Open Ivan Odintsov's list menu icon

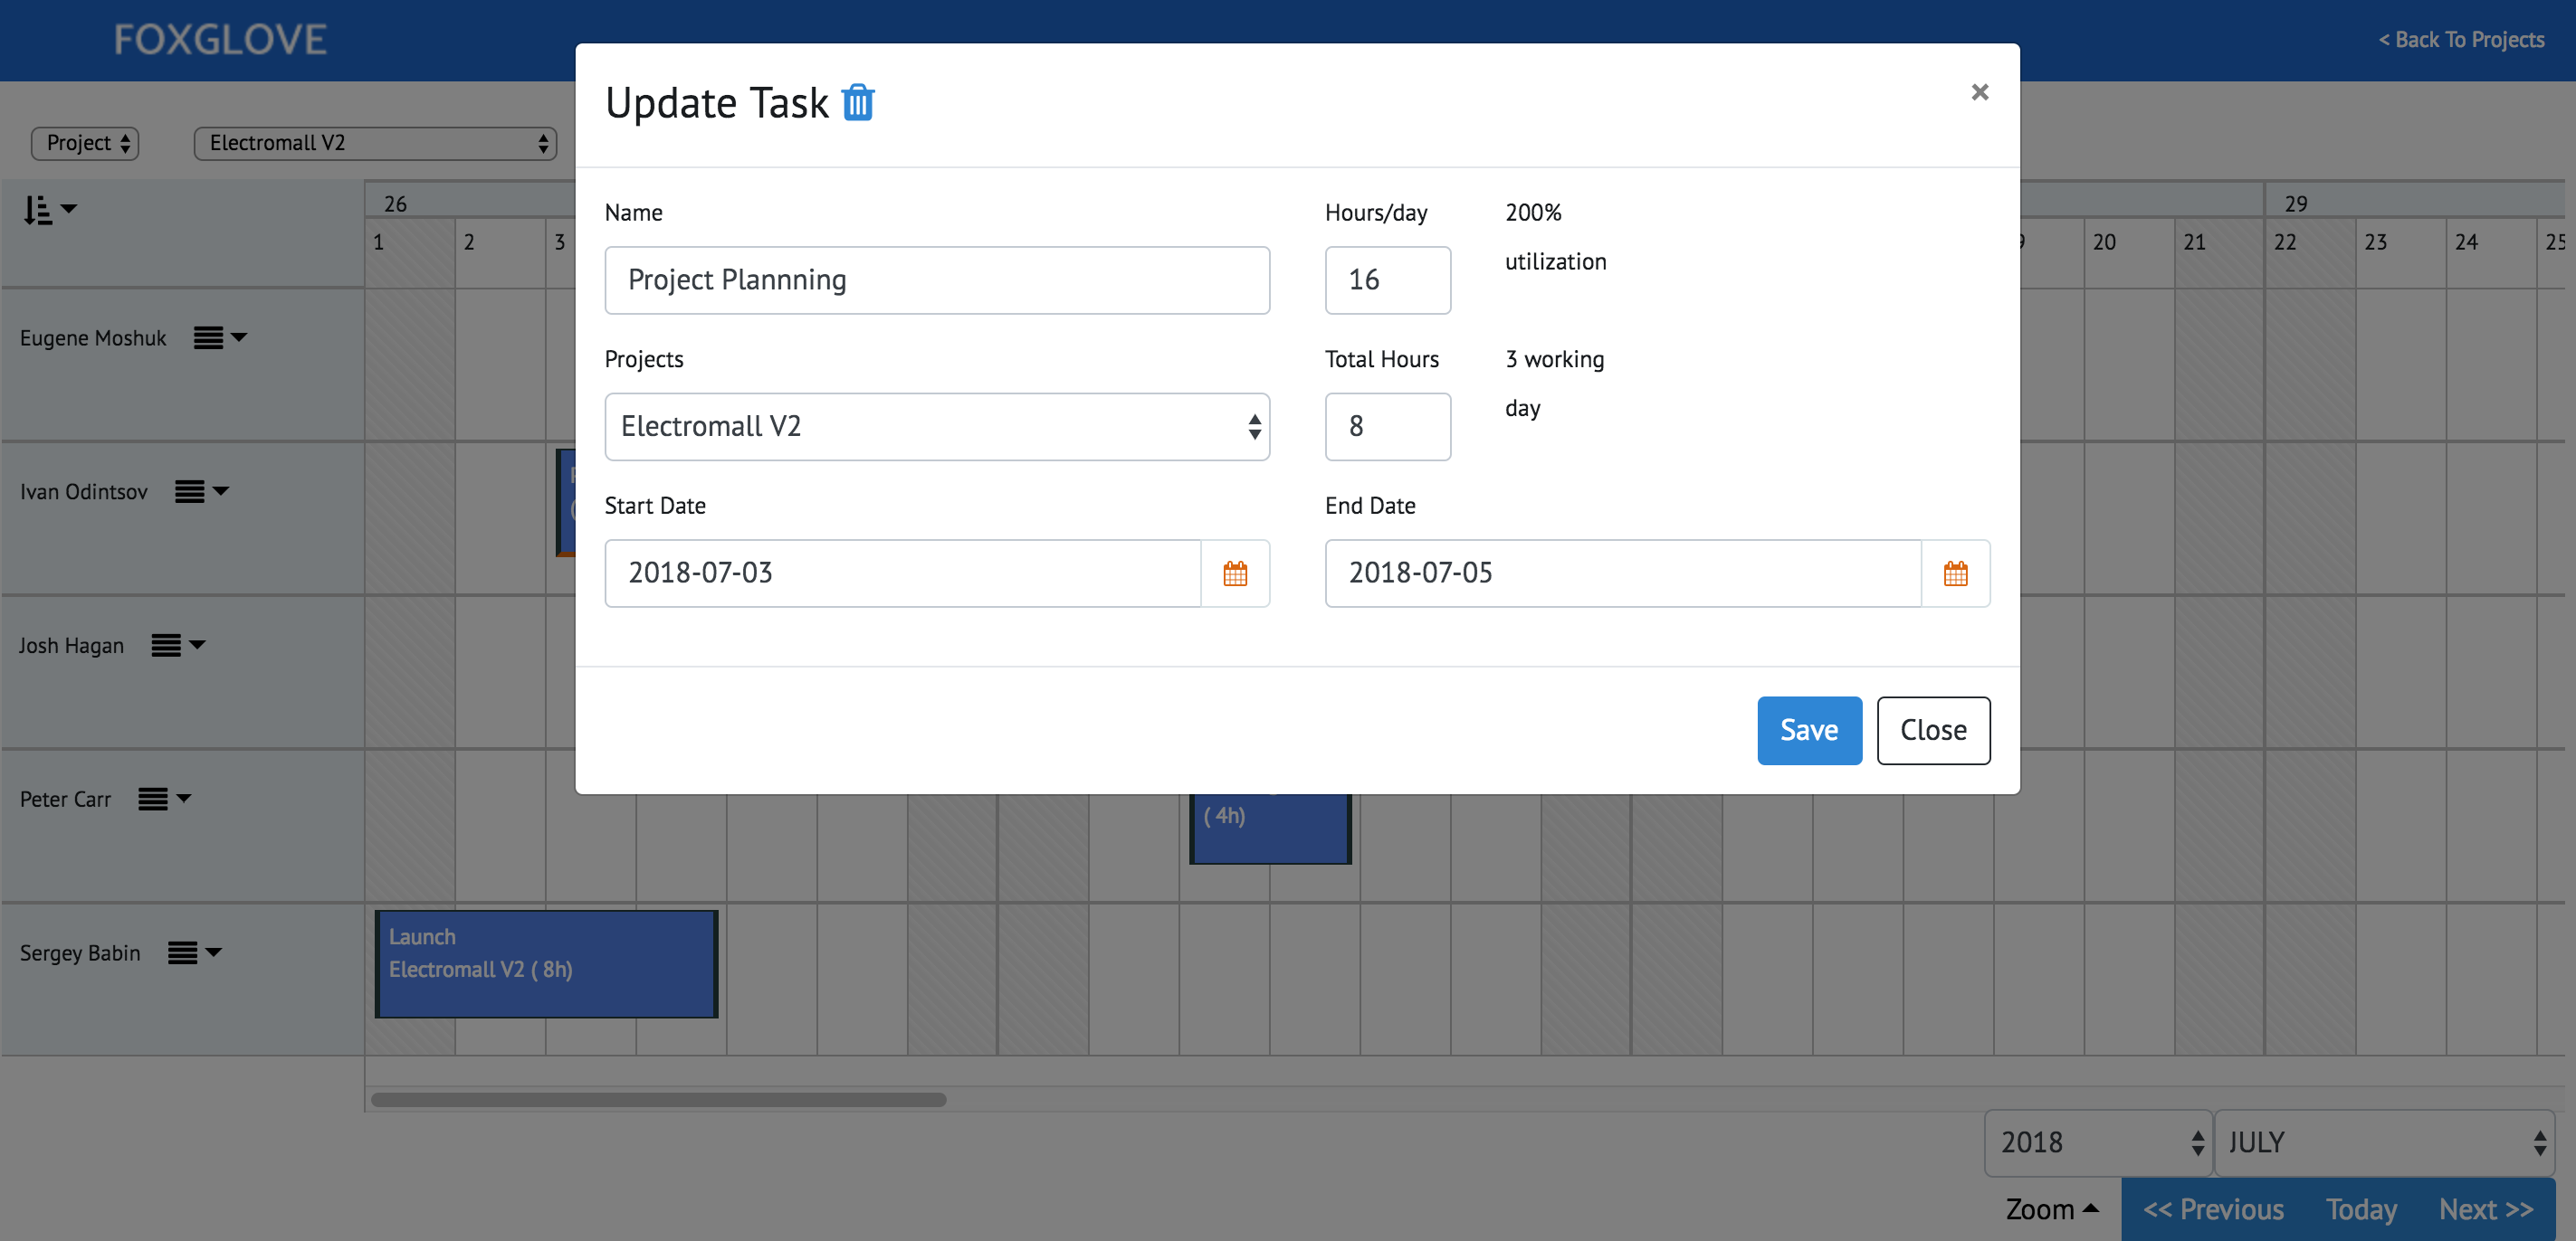(201, 491)
